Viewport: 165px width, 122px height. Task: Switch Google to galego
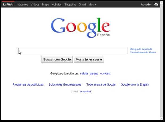pyautogui.click(x=94, y=74)
